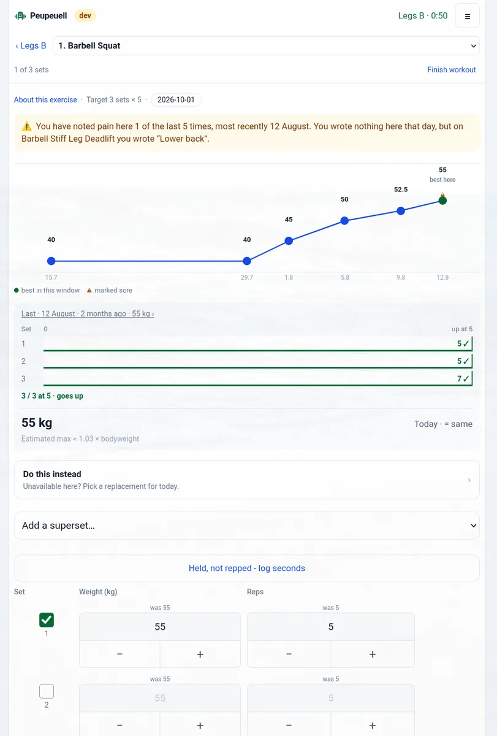
Task: Select the 15.7 chart data point
Action: 51,261
